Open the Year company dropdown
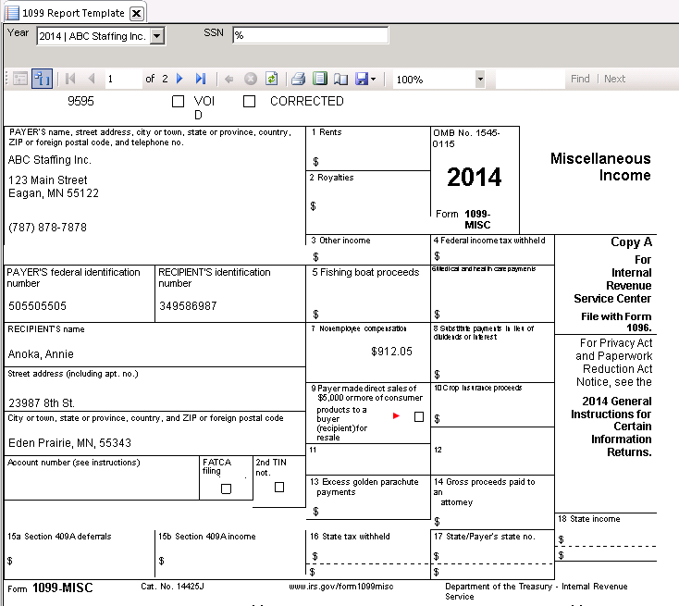The image size is (679, 606). [x=157, y=36]
